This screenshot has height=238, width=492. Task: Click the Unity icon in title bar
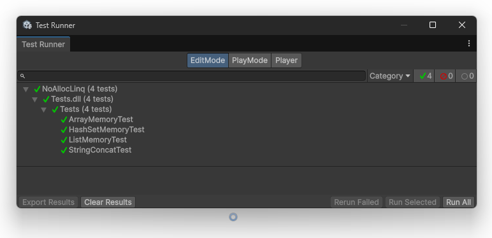tap(27, 25)
